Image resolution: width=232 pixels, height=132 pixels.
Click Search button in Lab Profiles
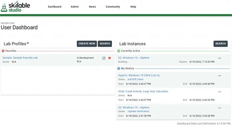tap(105, 44)
